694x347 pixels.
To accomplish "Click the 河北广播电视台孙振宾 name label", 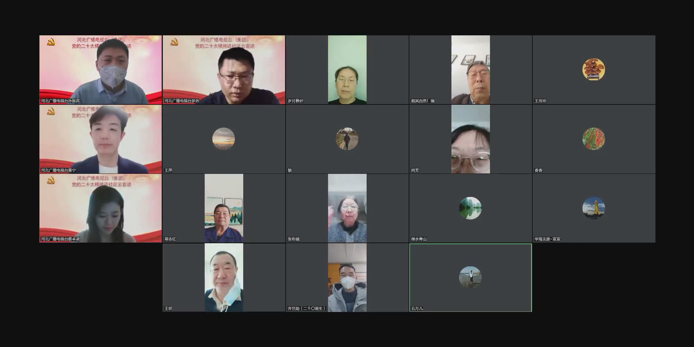I will (x=60, y=101).
